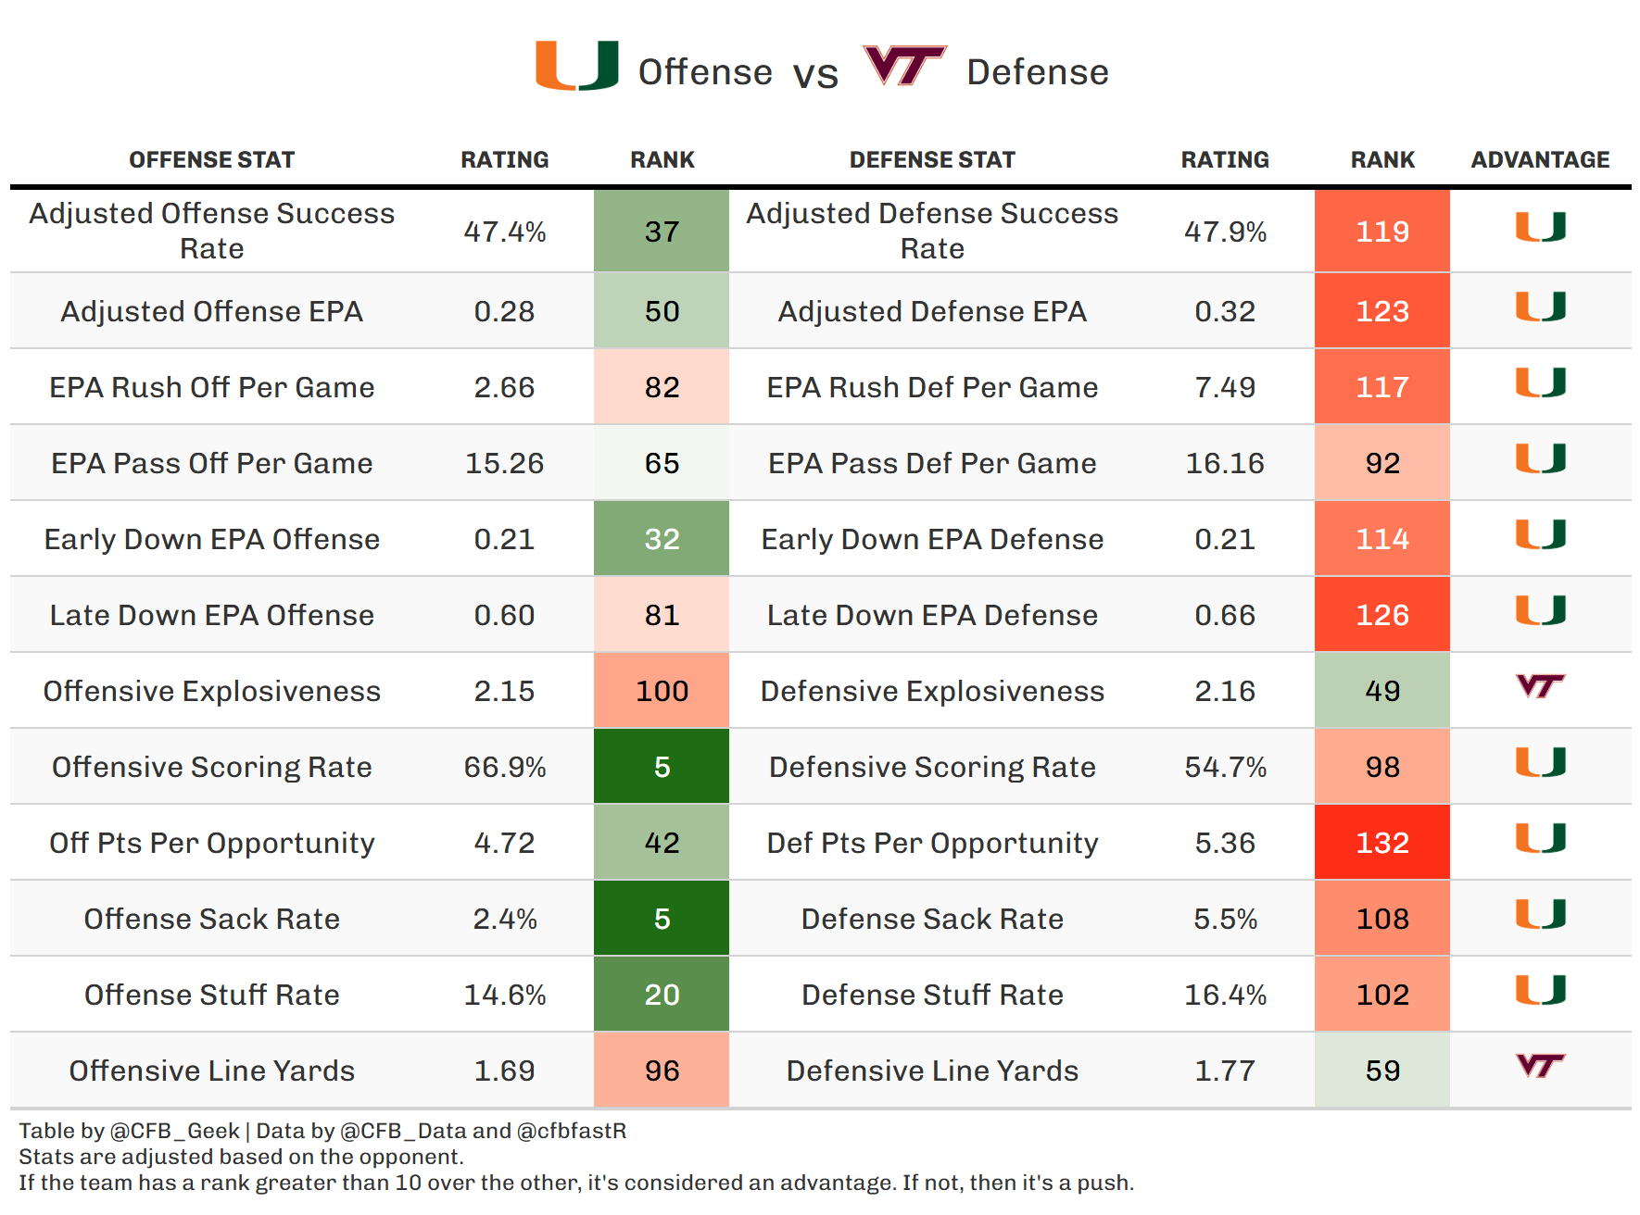Image resolution: width=1640 pixels, height=1215 pixels.
Task: Select the VT advantage logo for Defensive Line Yards
Action: (x=1540, y=1066)
